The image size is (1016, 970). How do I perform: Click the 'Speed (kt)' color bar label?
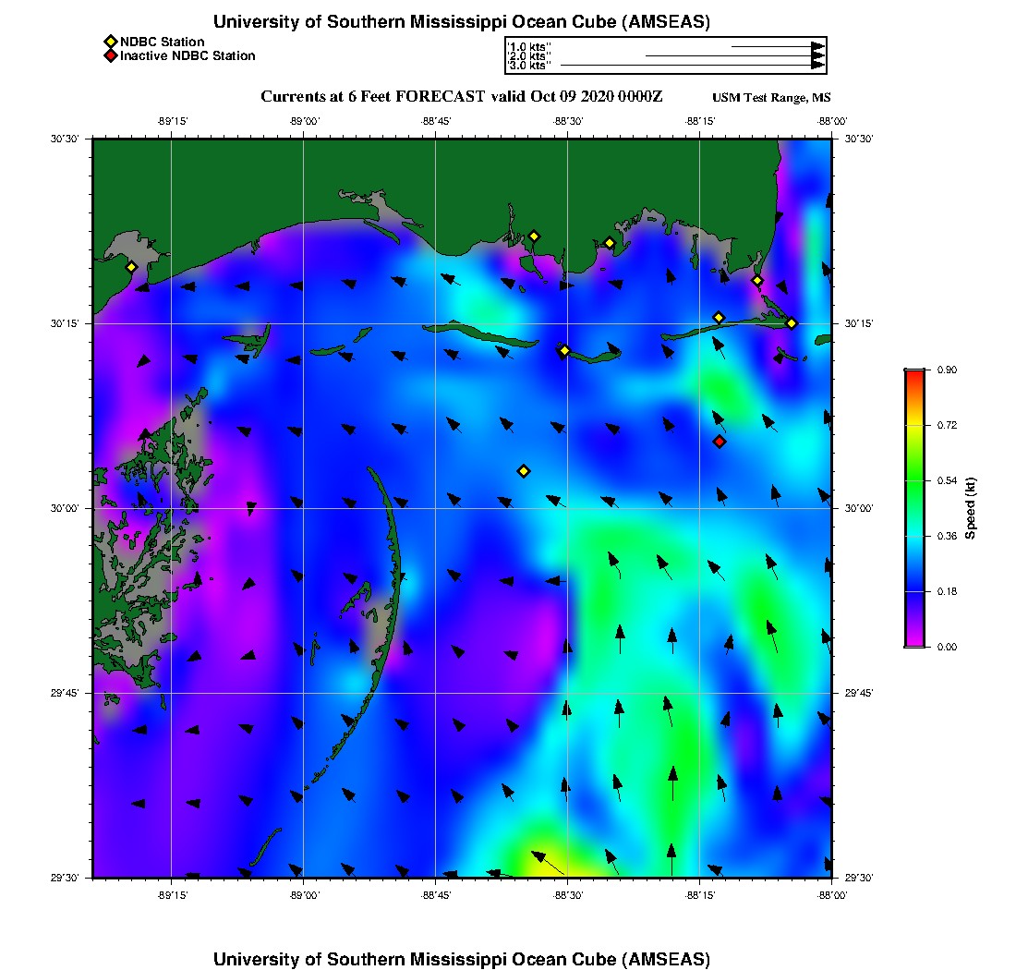(970, 508)
